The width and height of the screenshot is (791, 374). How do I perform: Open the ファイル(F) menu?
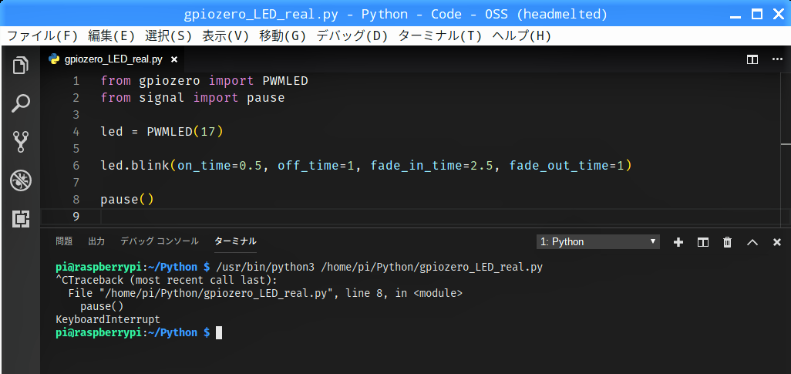click(42, 35)
